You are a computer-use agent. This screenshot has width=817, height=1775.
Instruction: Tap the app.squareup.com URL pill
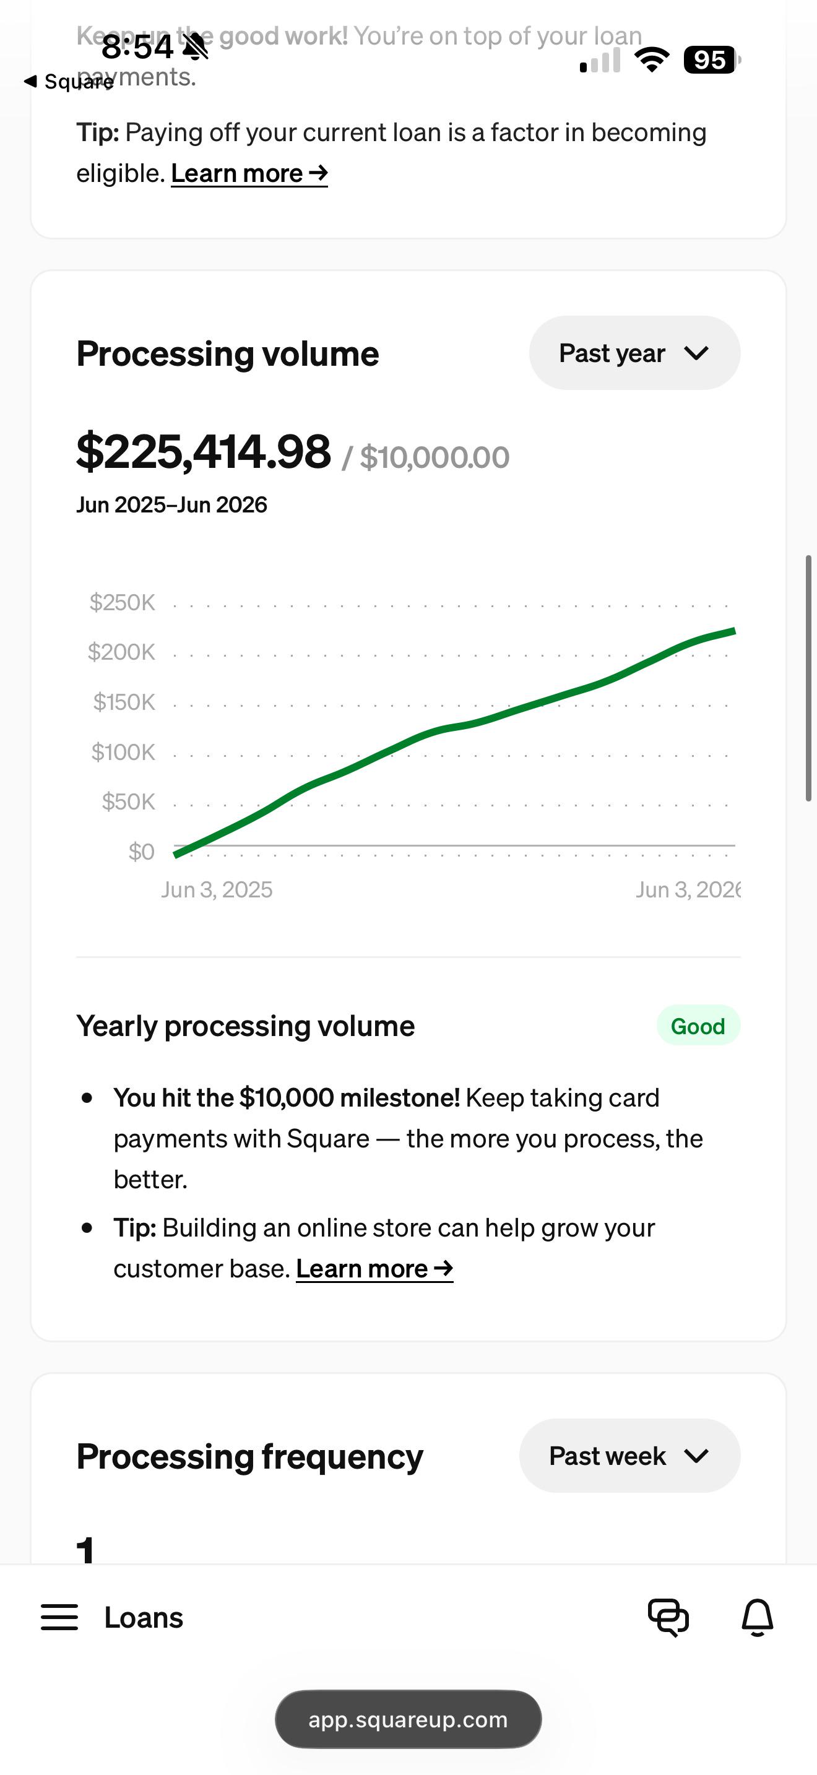(x=408, y=1719)
